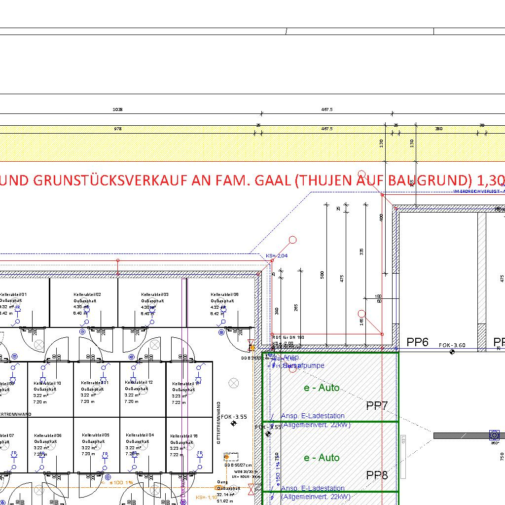The width and height of the screenshot is (505, 505).
Task: Select the PP7 parking space label
Action: pyautogui.click(x=377, y=406)
